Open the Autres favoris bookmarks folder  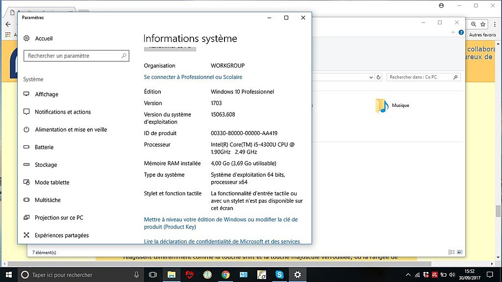tap(482, 35)
